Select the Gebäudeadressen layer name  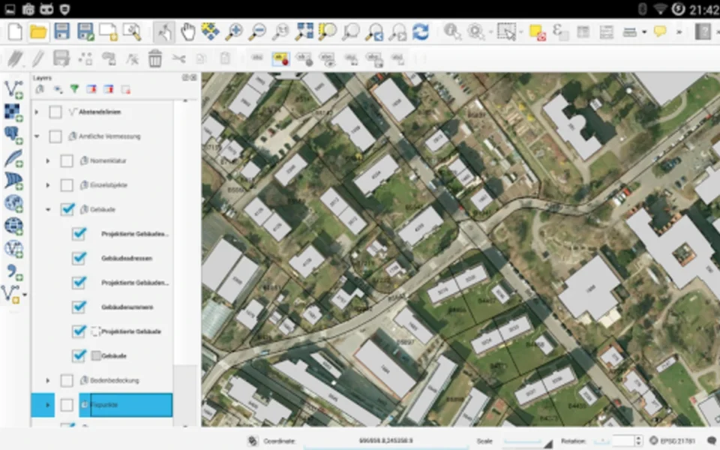pos(127,259)
